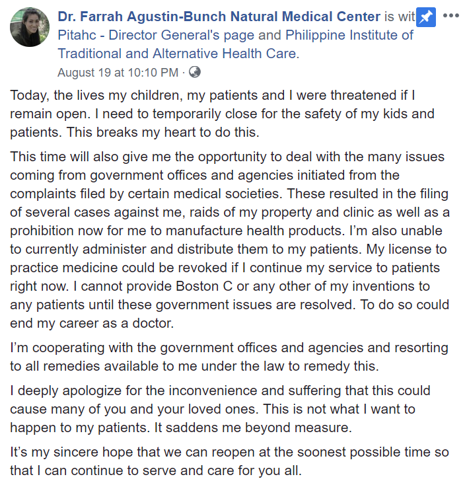Image resolution: width=465 pixels, height=485 pixels.
Task: Click the globe public audience icon
Action: tap(194, 72)
